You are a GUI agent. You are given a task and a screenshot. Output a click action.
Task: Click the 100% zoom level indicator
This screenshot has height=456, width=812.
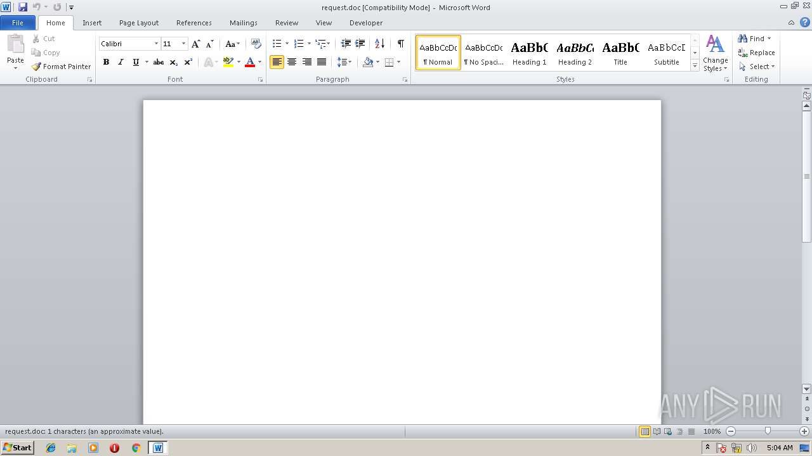coord(712,431)
